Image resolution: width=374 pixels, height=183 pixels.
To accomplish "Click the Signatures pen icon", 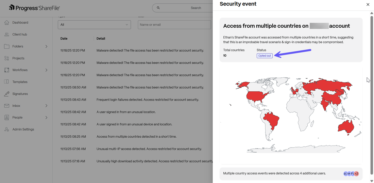I will [7, 94].
